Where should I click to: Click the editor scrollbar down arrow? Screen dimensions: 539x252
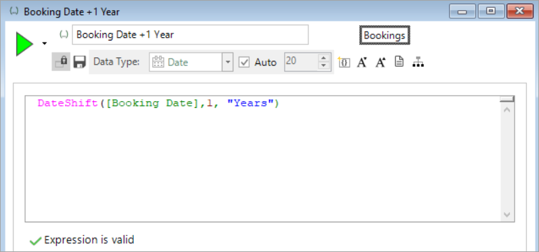(x=507, y=215)
